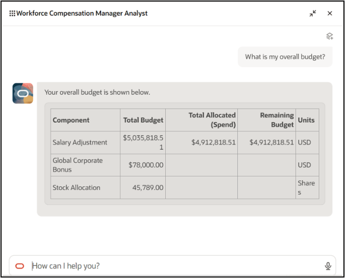Click 'Your overall budget is shown below.' text
Viewport: 345px width, 278px height.
click(97, 92)
